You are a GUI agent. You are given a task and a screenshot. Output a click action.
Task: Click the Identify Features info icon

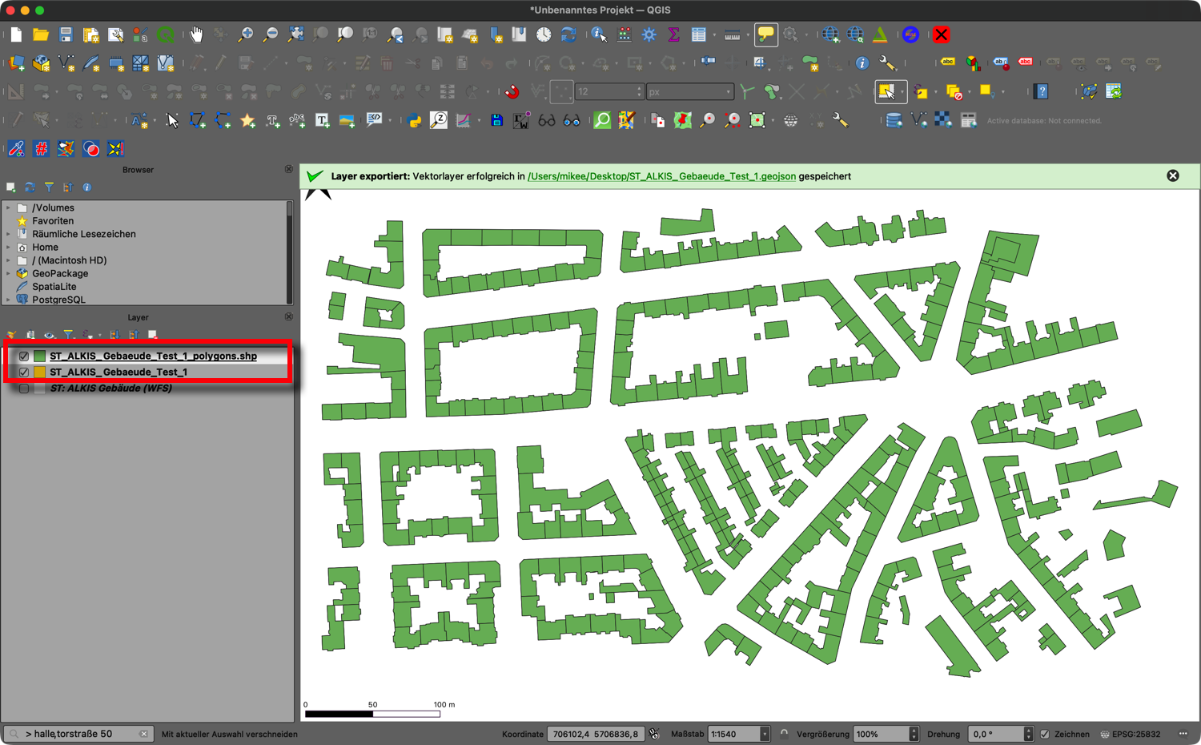point(599,34)
